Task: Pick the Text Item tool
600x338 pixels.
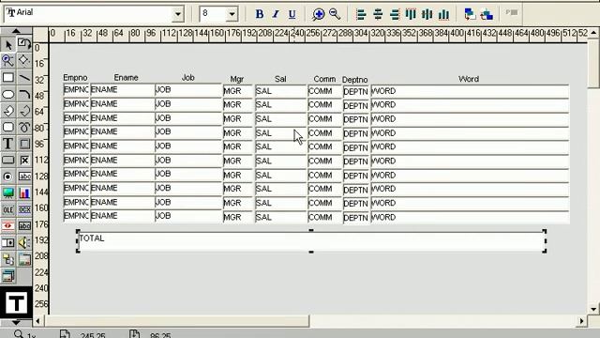Action: pos(24,177)
